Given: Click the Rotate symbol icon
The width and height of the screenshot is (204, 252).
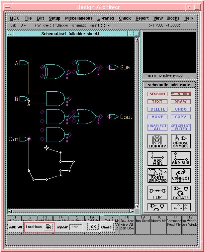Looking at the screenshot, I should (x=181, y=193).
